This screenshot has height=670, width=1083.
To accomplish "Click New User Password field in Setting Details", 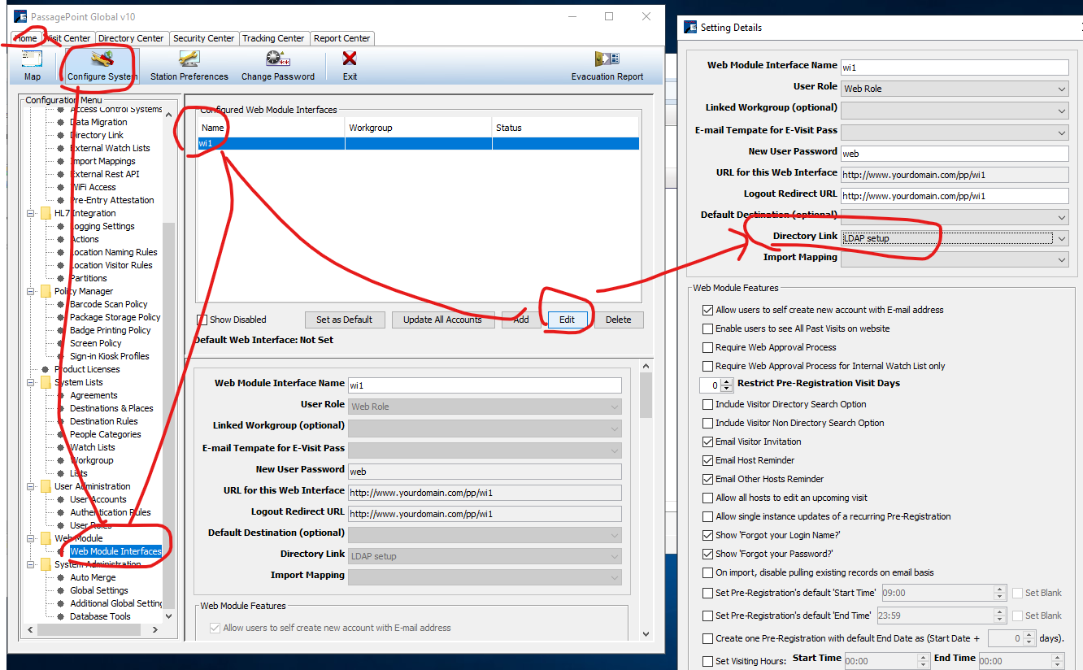I will pyautogui.click(x=955, y=153).
